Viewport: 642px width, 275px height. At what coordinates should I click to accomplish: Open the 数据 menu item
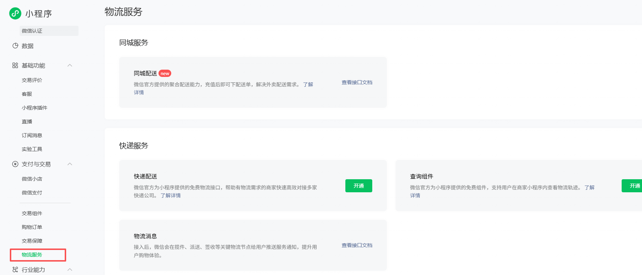pyautogui.click(x=28, y=46)
